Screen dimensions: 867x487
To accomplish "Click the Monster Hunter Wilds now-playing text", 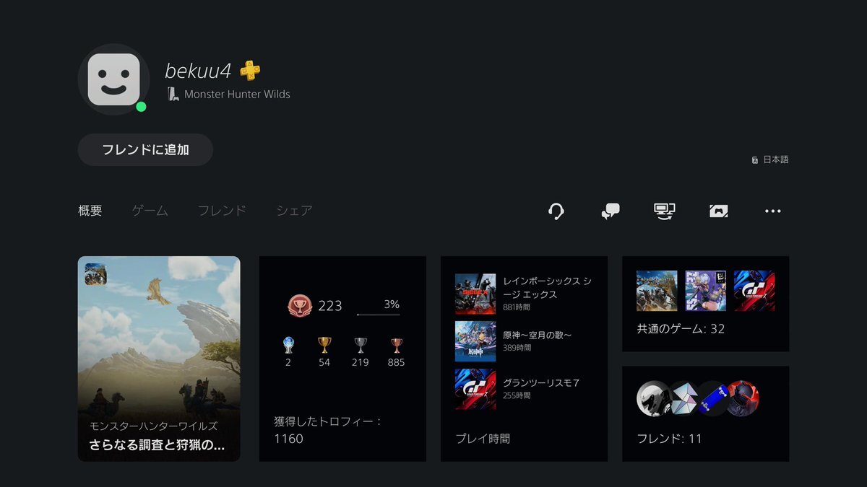I will (237, 94).
